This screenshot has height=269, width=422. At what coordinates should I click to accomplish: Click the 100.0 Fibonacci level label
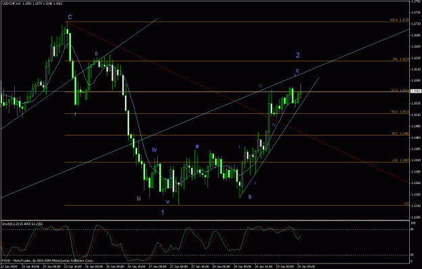(400, 20)
